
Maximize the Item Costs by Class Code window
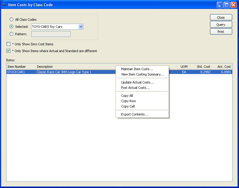point(227,5)
